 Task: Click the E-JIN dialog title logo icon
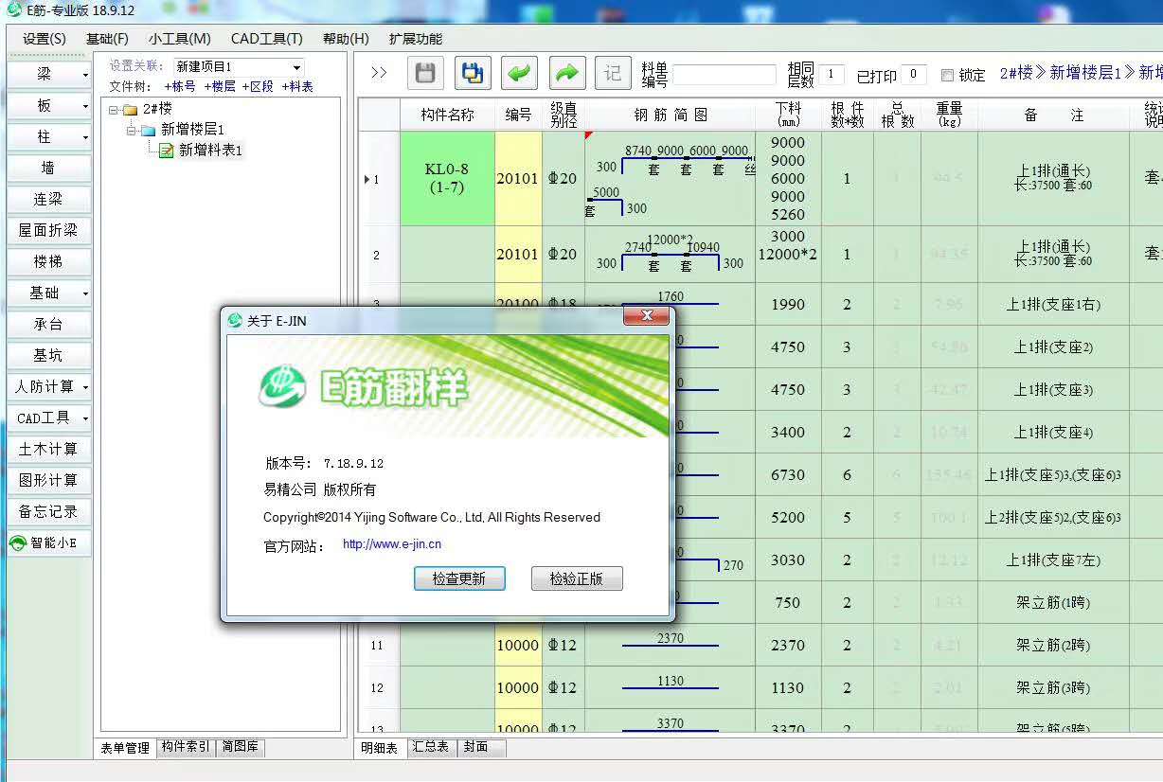click(x=235, y=321)
